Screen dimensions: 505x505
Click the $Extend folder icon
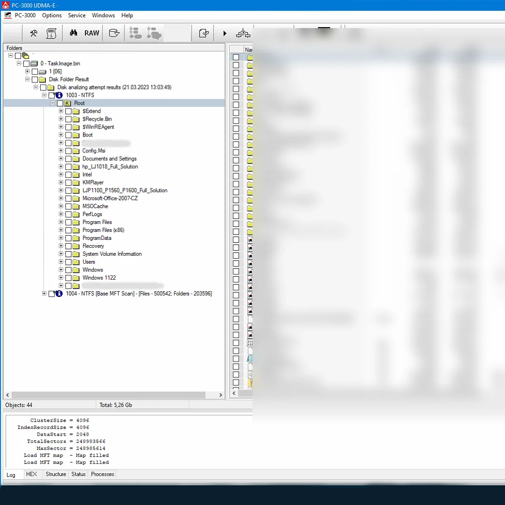point(76,111)
